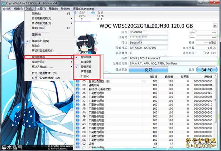Click status orb of row AD
Screen dimensions: 221x151
(78, 124)
